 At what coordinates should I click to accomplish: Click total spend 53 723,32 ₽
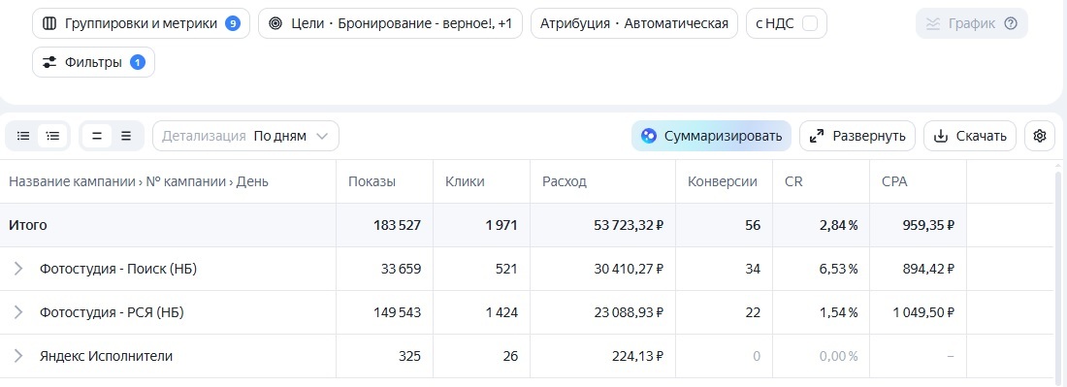click(629, 225)
